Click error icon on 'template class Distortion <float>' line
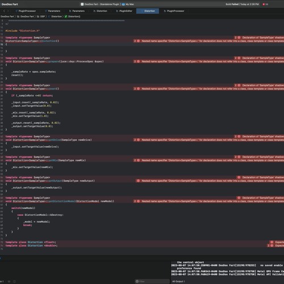Image resolution: width=284 pixels, height=284 pixels. pos(272,242)
